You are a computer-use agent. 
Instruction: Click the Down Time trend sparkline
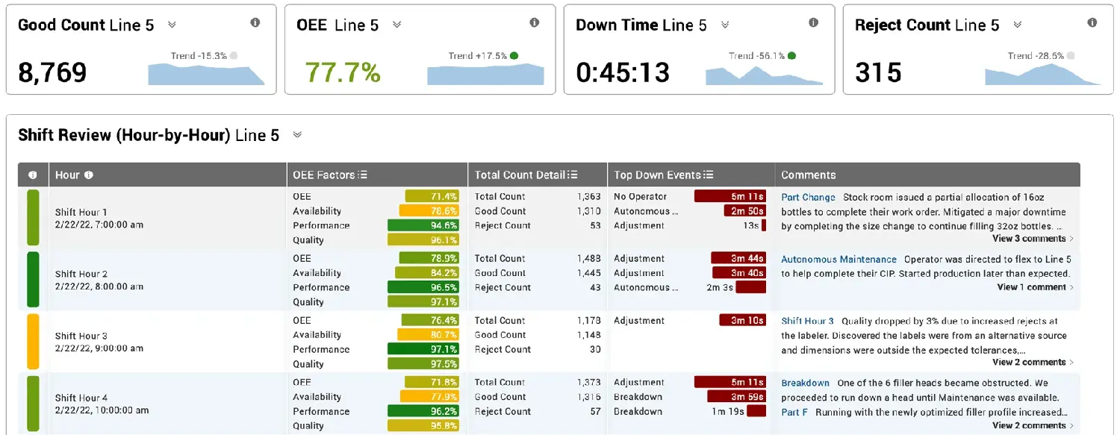765,75
